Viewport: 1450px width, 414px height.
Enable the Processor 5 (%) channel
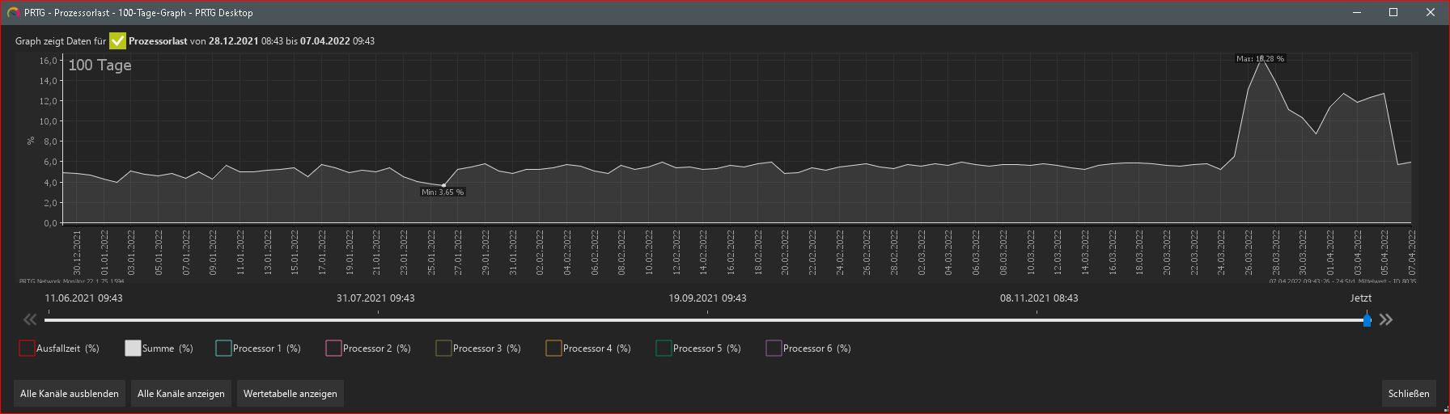[x=664, y=349]
